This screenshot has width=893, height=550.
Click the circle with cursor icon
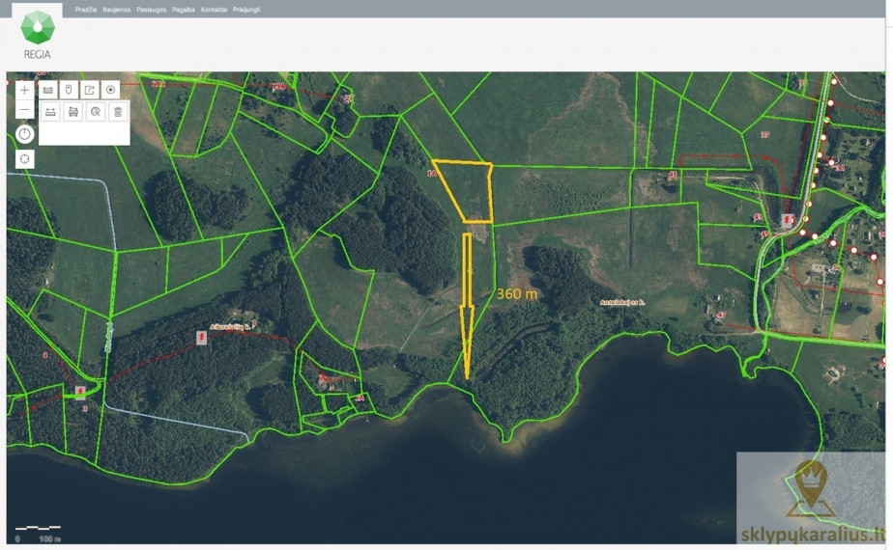click(x=96, y=112)
